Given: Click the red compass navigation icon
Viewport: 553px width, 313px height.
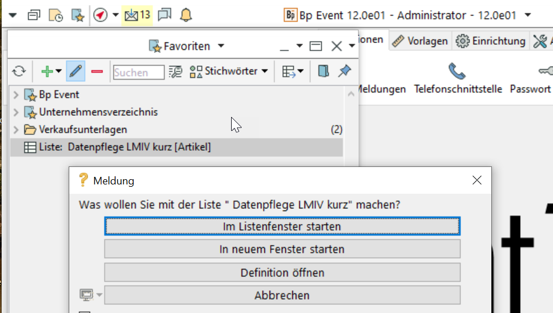Looking at the screenshot, I should point(100,15).
